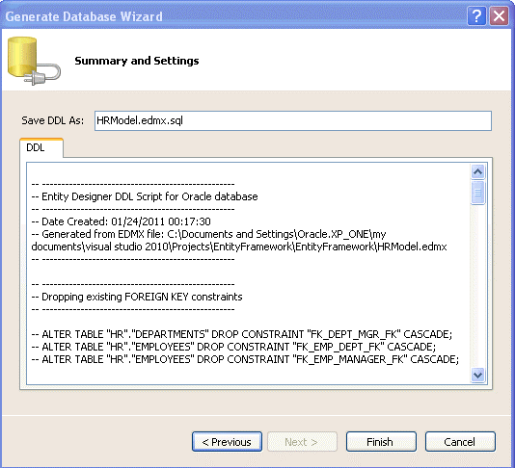Viewport: 515px width, 468px height.
Task: Click the line dropping FK_EMP_MANAGER_FK constraint
Action: (x=245, y=359)
